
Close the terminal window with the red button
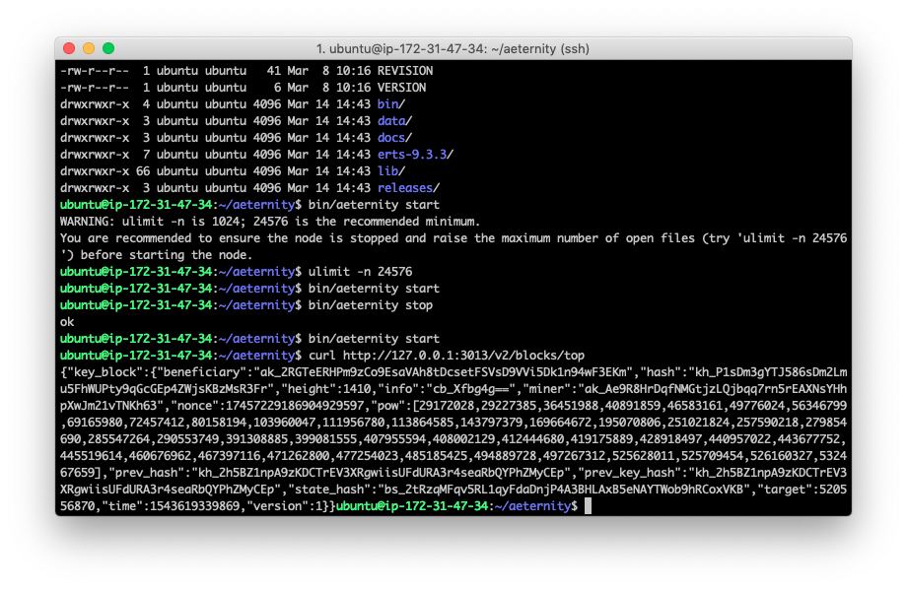click(x=69, y=48)
